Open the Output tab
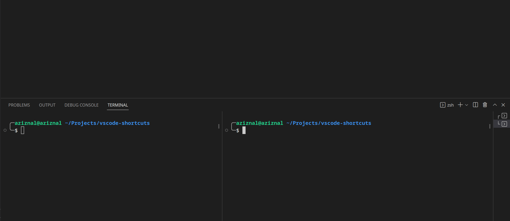 point(47,105)
